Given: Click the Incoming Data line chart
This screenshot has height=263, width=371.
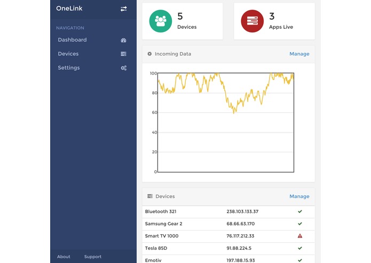Looking at the screenshot, I should pos(226,122).
